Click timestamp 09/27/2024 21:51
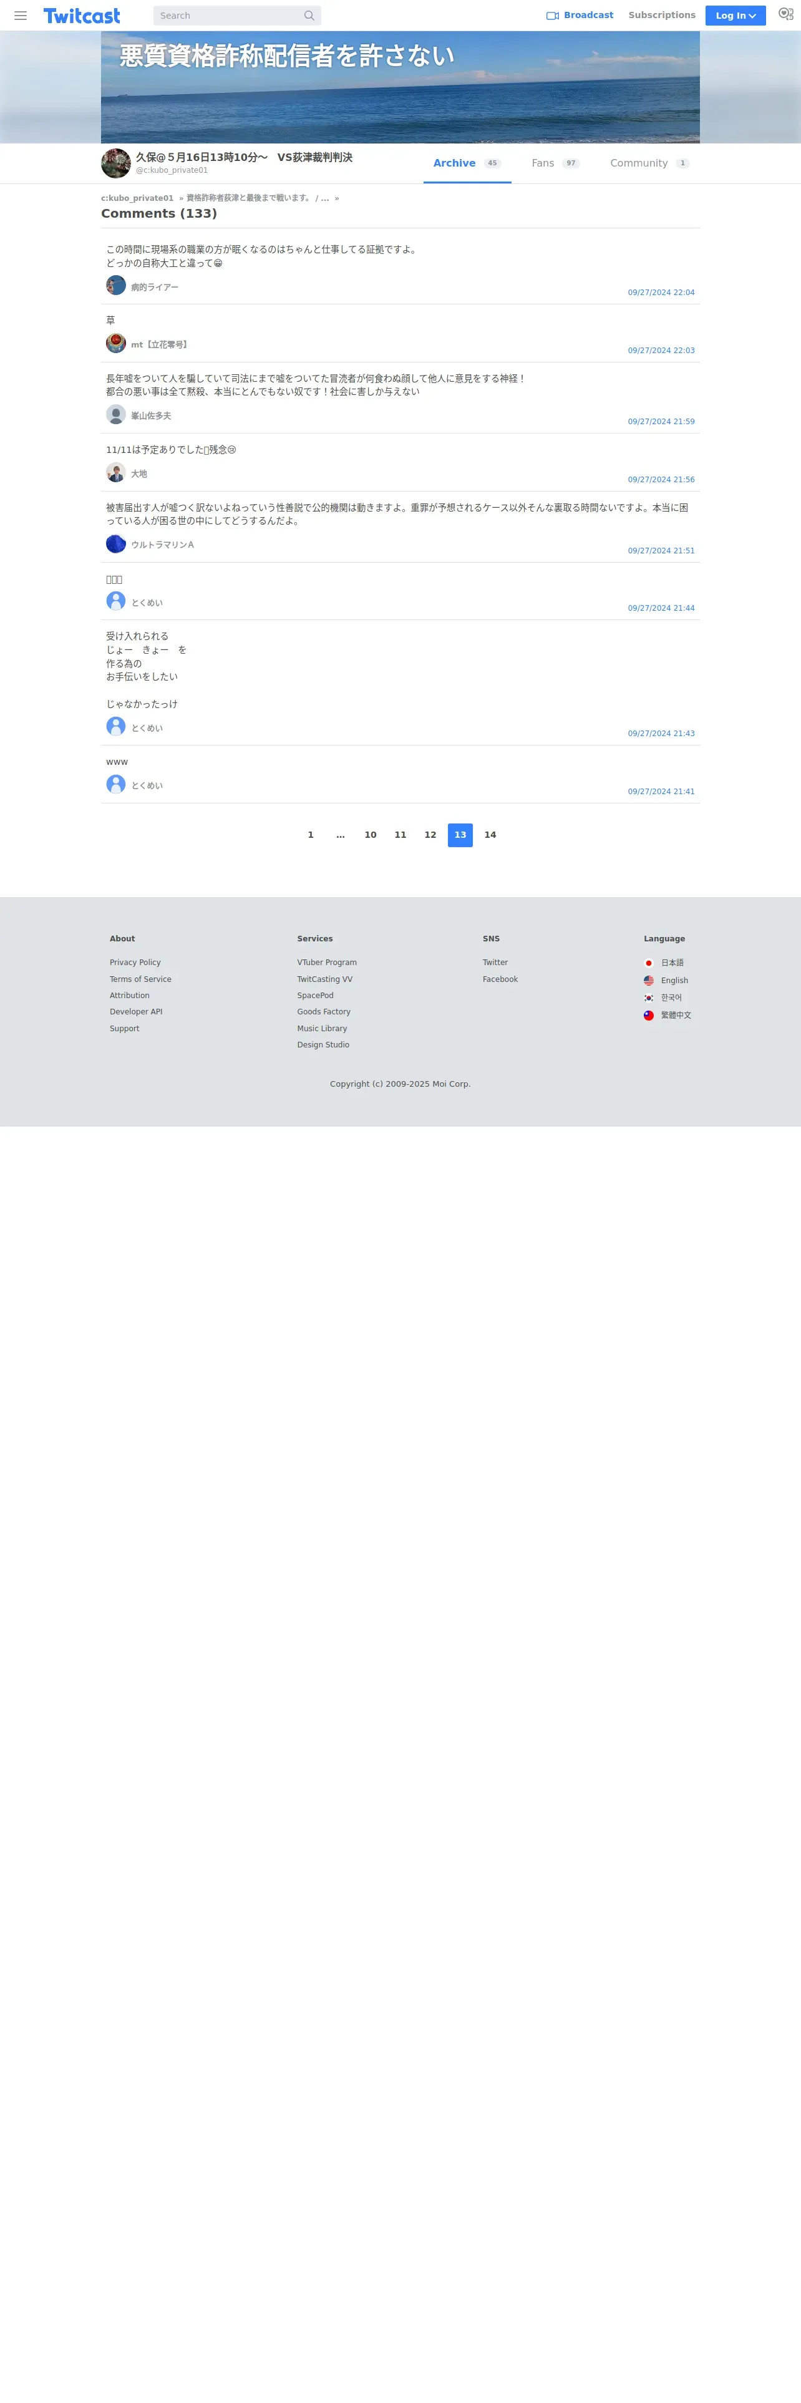This screenshot has height=2403, width=801. tap(661, 551)
